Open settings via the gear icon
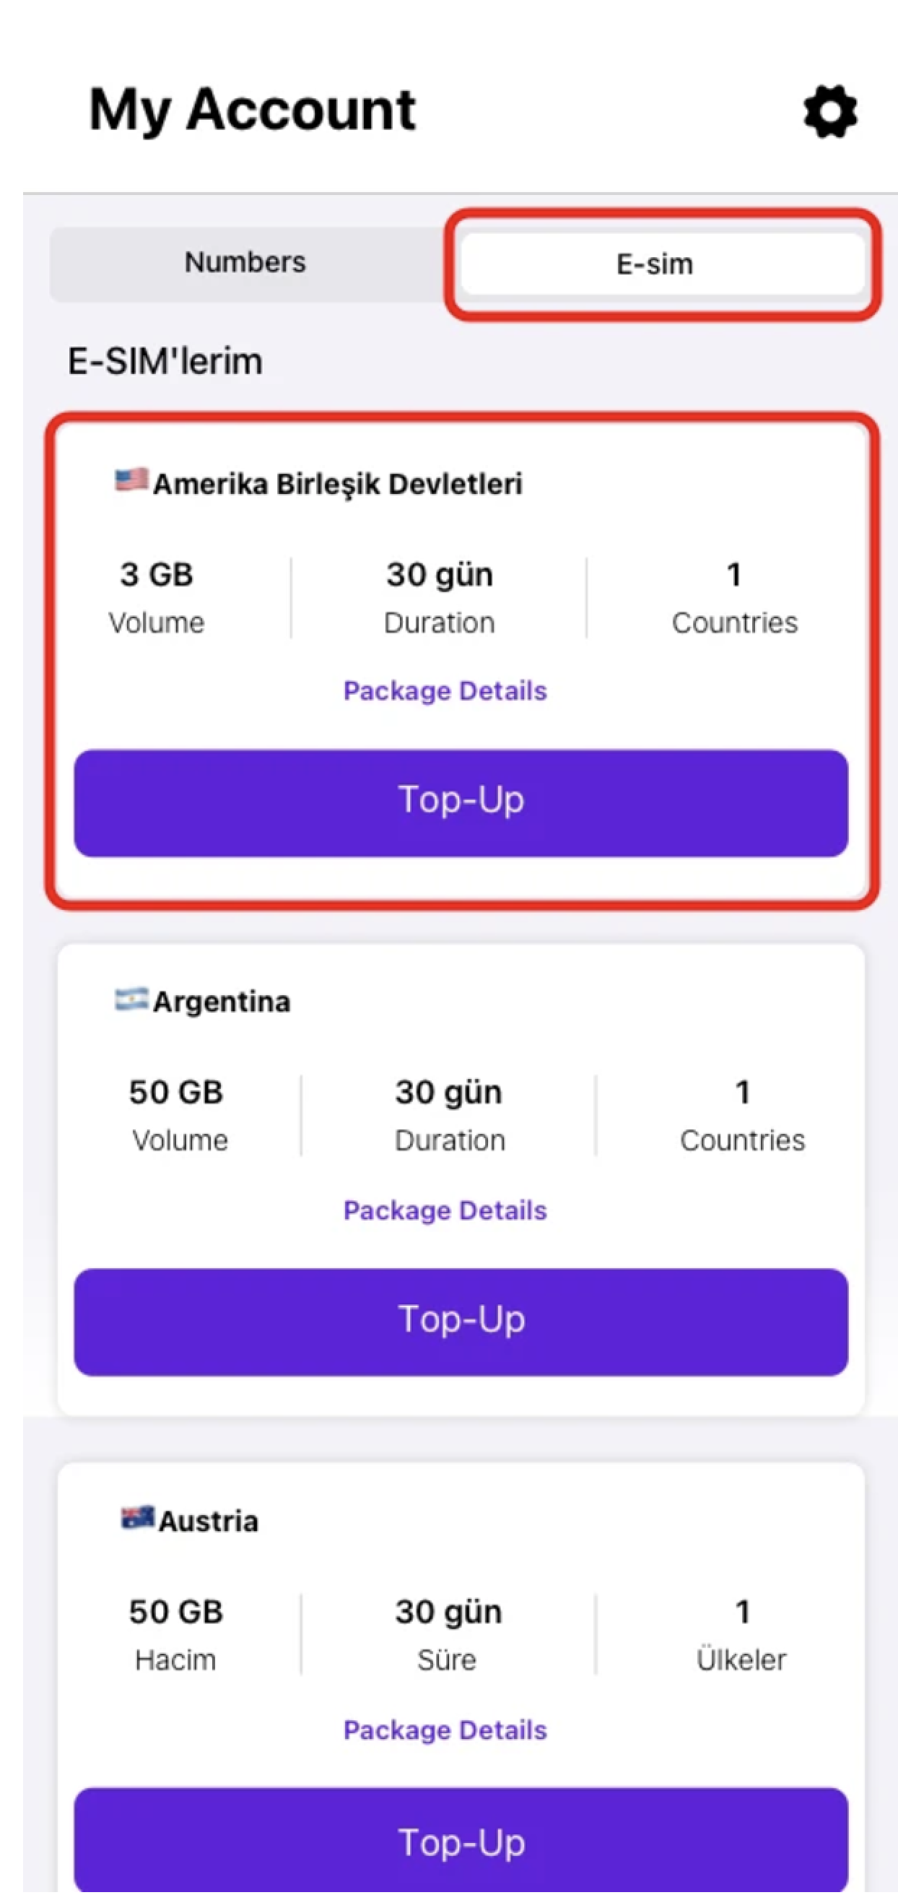The width and height of the screenshot is (898, 1895). coord(829,111)
